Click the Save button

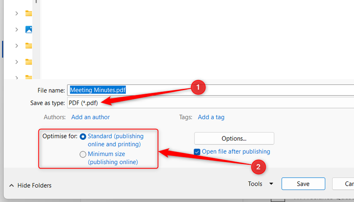click(x=303, y=184)
